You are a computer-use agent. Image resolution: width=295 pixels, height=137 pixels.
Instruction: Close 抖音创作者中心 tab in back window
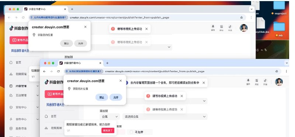(65, 9)
